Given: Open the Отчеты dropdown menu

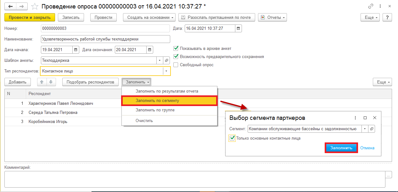Looking at the screenshot, I should coord(272,17).
